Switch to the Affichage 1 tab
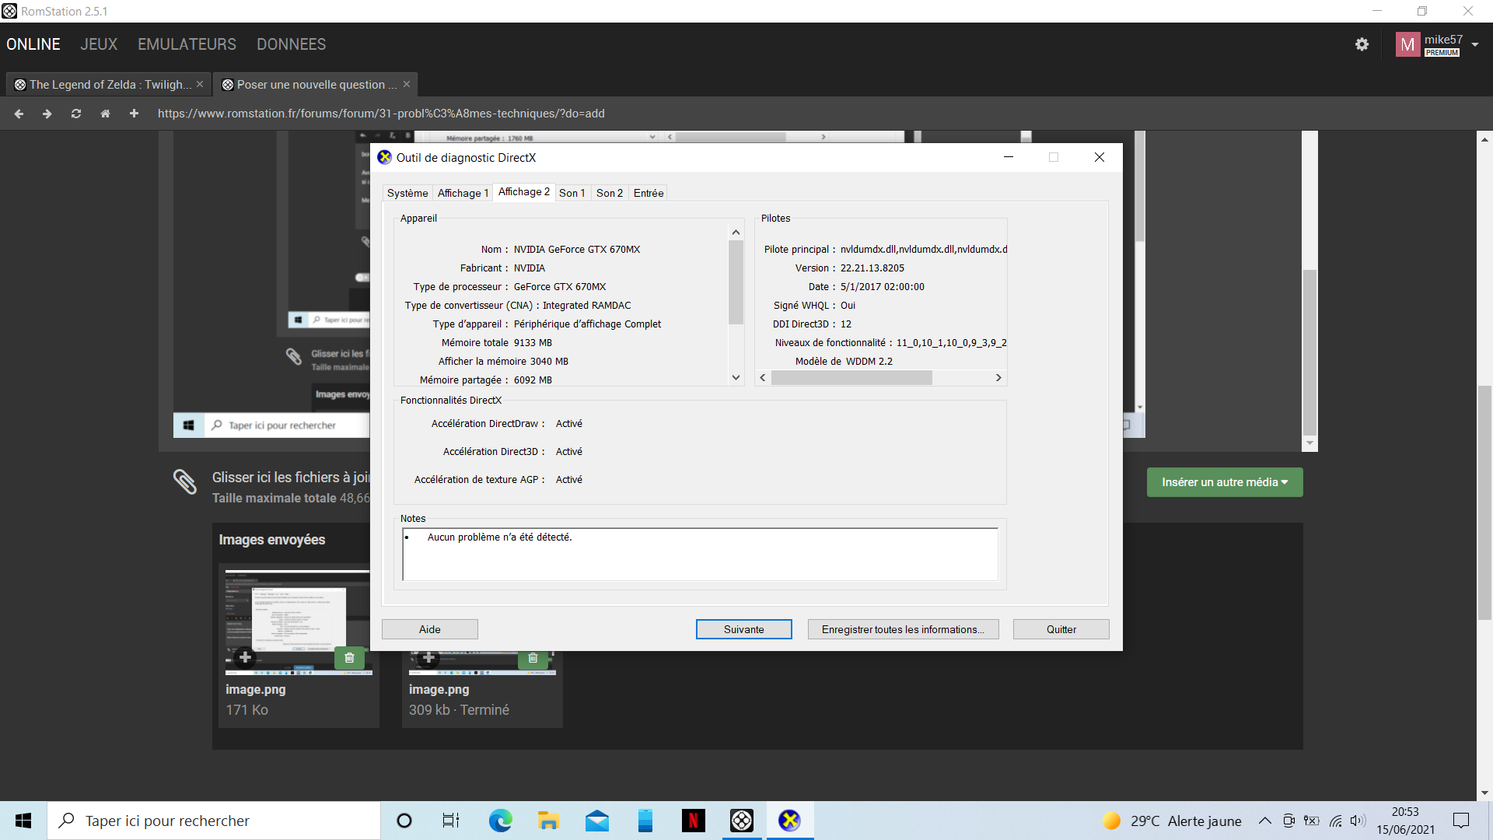The height and width of the screenshot is (840, 1493). (463, 193)
